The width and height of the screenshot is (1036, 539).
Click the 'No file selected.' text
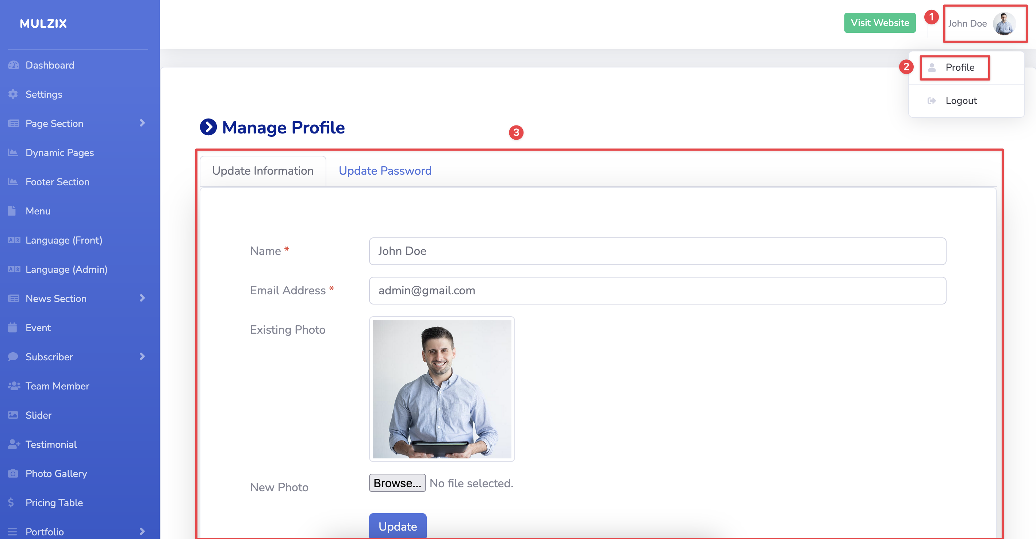(x=471, y=483)
